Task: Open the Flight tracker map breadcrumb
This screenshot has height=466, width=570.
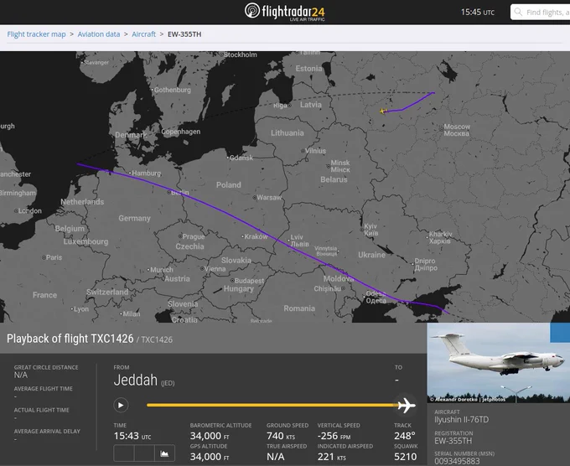Action: coord(36,34)
